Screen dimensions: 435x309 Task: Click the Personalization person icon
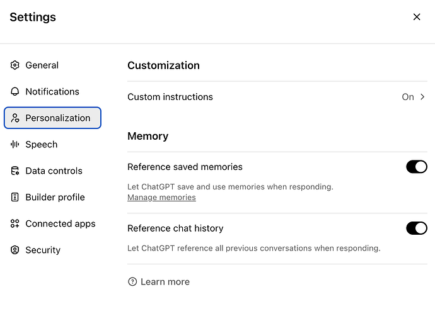pos(15,118)
